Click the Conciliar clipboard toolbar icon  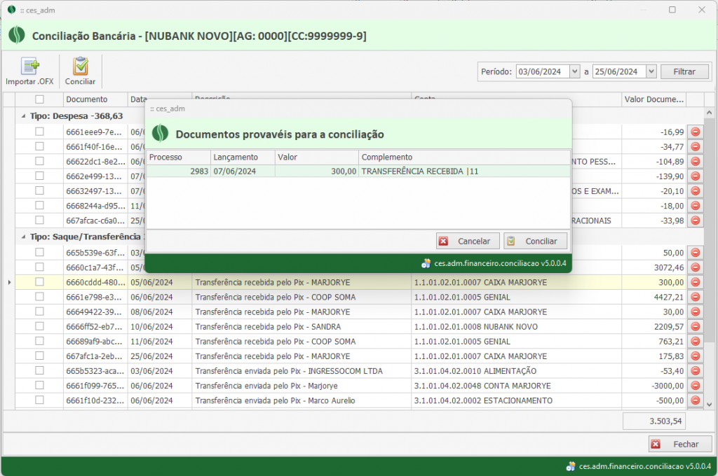pos(81,66)
